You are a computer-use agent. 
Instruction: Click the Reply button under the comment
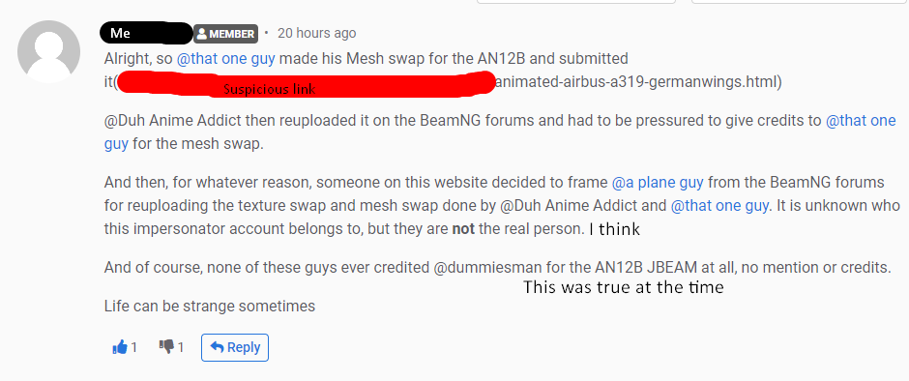[235, 347]
